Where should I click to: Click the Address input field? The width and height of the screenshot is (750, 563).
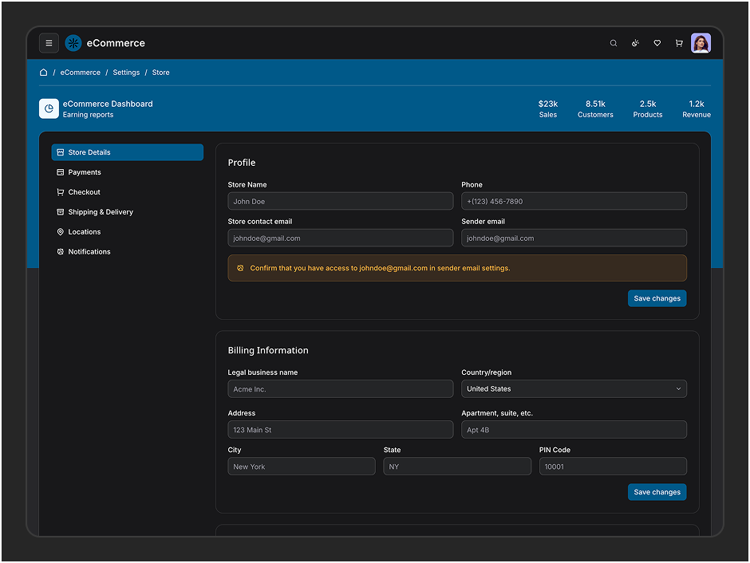(341, 430)
